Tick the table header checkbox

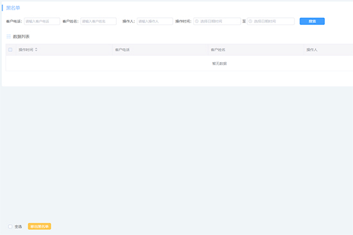(10, 50)
